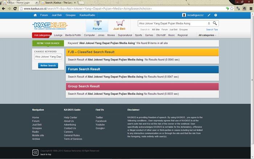The width and height of the screenshot is (254, 159).
Task: Open the Otomotif category
Action: [161, 35]
